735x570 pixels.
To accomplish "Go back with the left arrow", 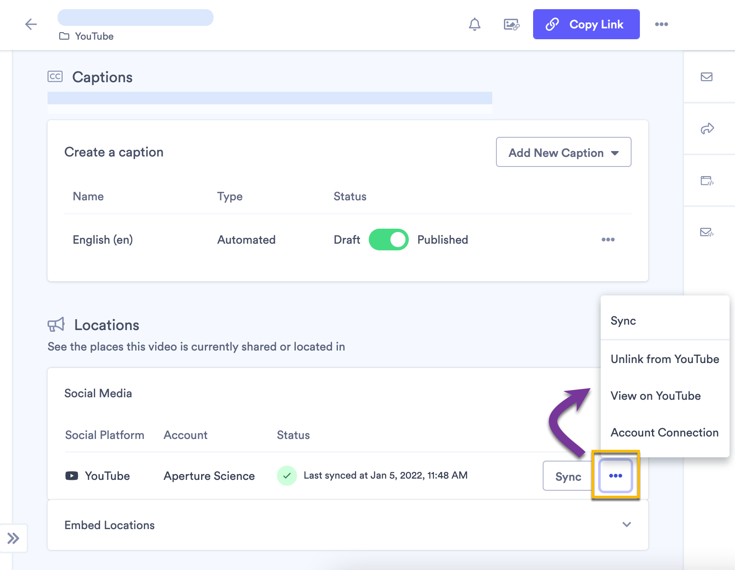I will click(x=31, y=24).
